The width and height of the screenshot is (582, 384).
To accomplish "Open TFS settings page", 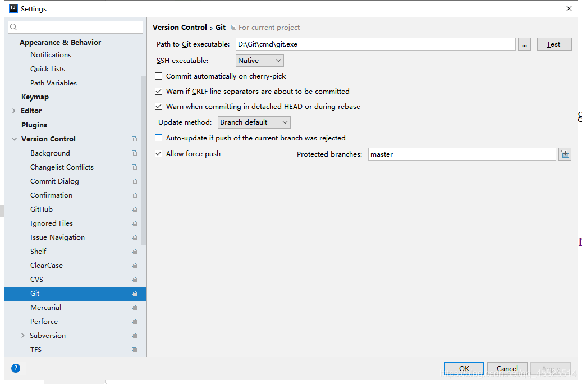I will click(36, 349).
